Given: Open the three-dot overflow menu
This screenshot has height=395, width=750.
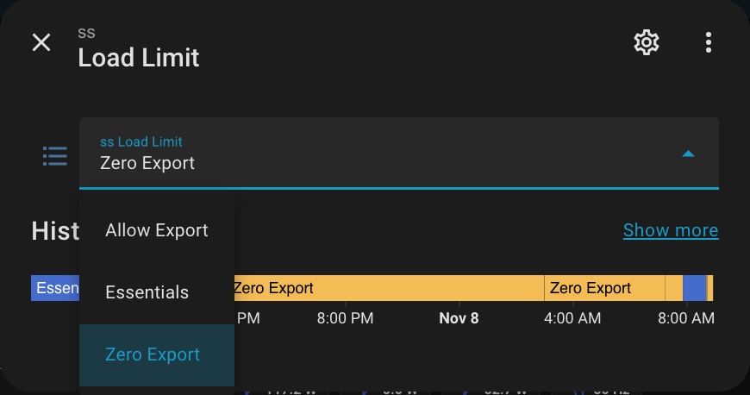Looking at the screenshot, I should pos(708,42).
